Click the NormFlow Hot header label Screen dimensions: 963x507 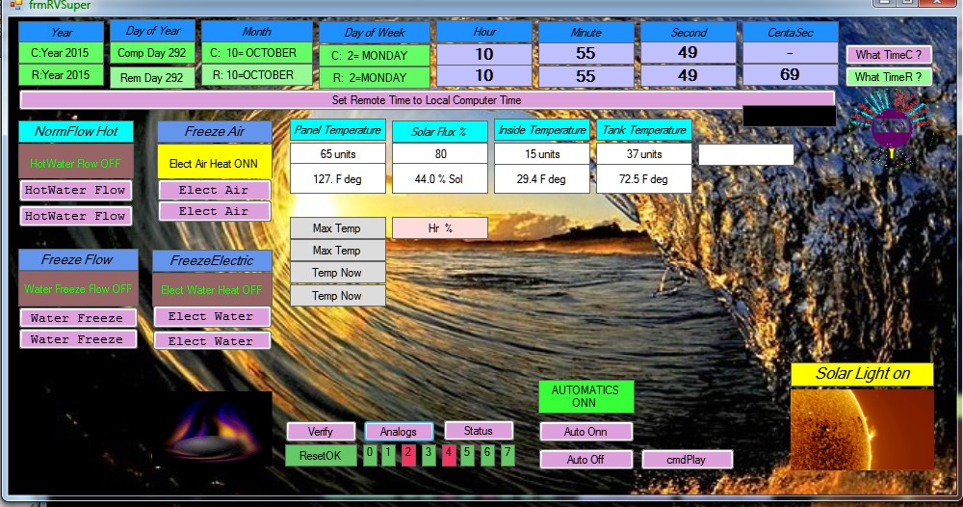[76, 131]
